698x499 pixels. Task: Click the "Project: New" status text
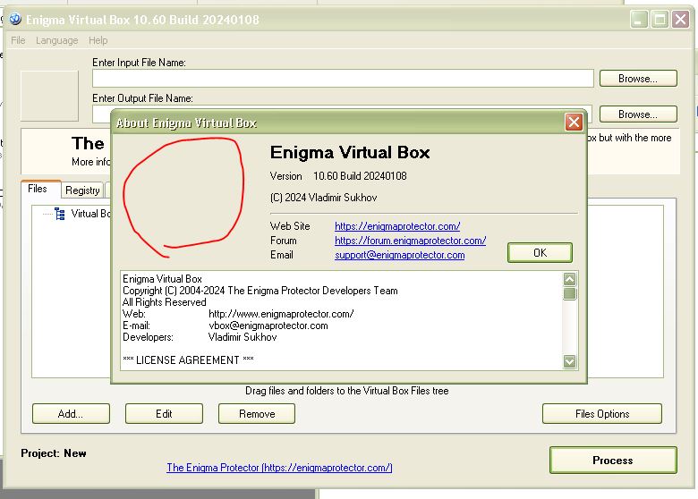click(54, 453)
